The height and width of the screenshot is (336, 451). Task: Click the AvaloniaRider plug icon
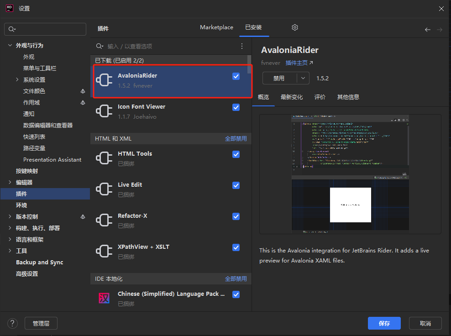[x=104, y=80]
